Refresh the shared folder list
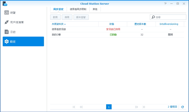The image size is (189, 112). (183, 107)
